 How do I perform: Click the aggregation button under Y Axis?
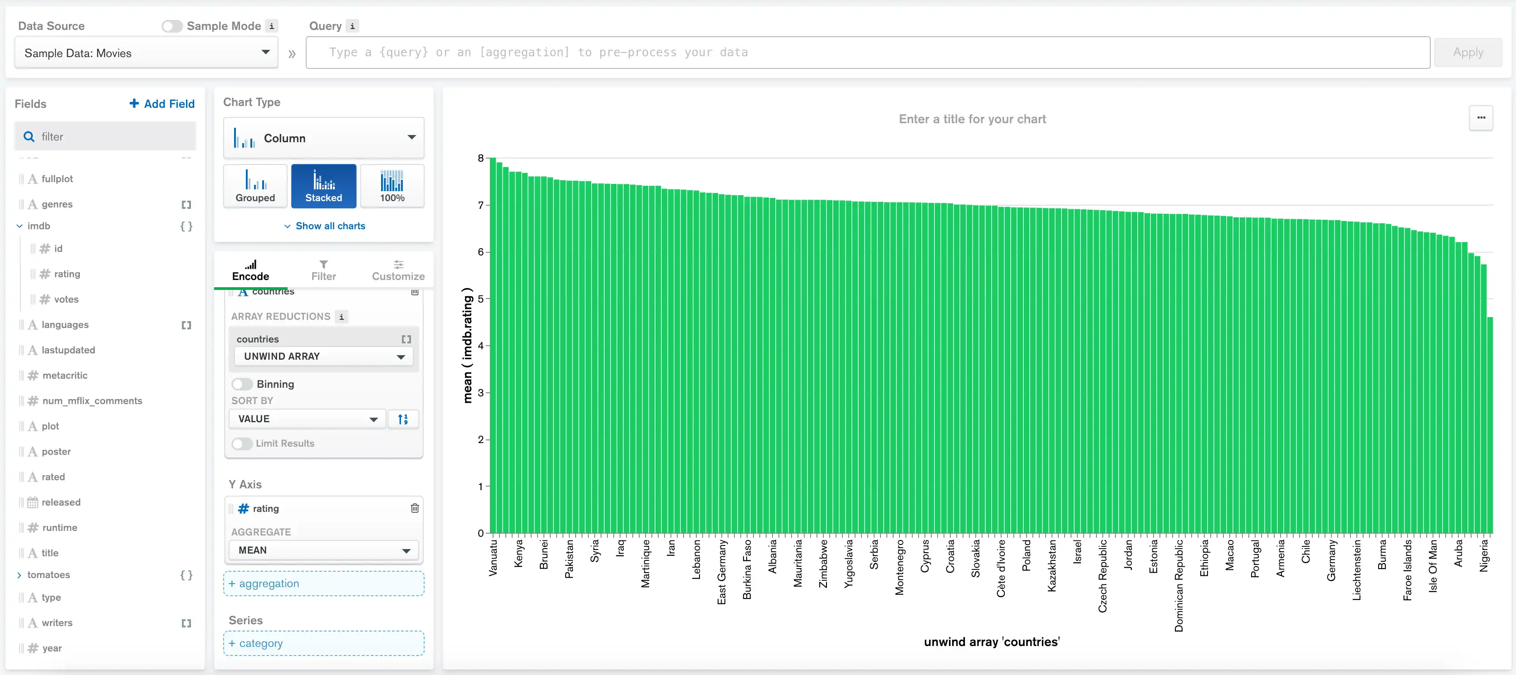[323, 583]
